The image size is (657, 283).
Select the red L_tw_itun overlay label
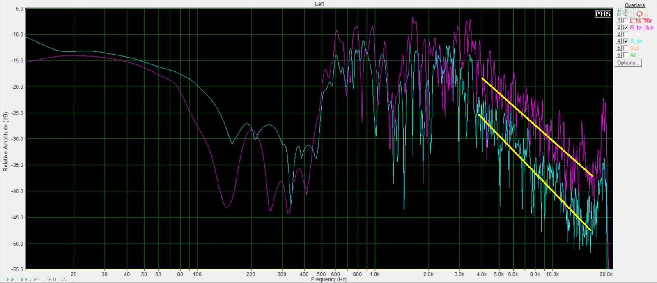tap(641, 21)
